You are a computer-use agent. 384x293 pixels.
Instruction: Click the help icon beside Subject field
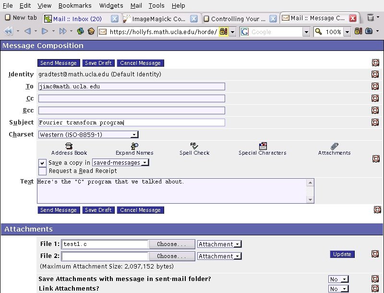point(375,122)
